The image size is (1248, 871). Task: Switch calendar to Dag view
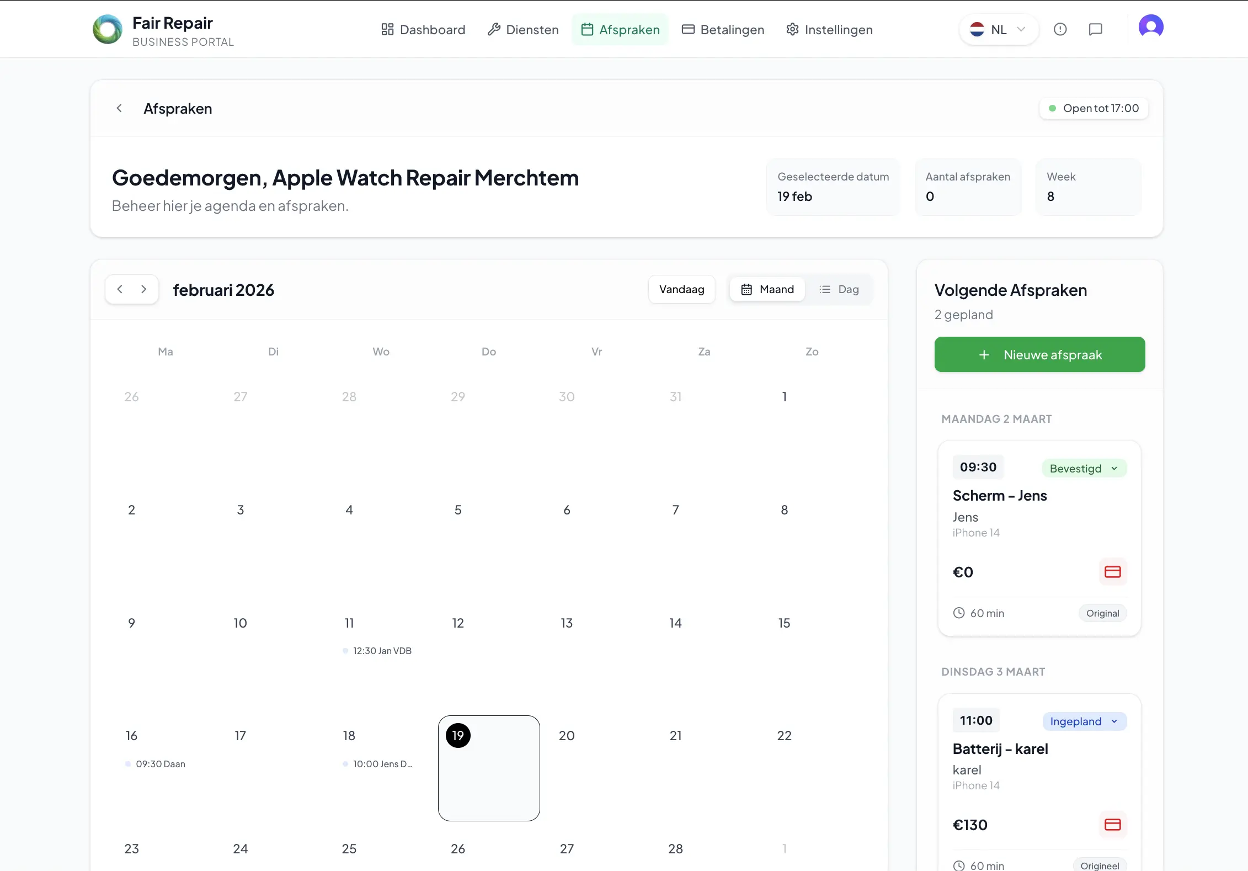click(x=839, y=289)
